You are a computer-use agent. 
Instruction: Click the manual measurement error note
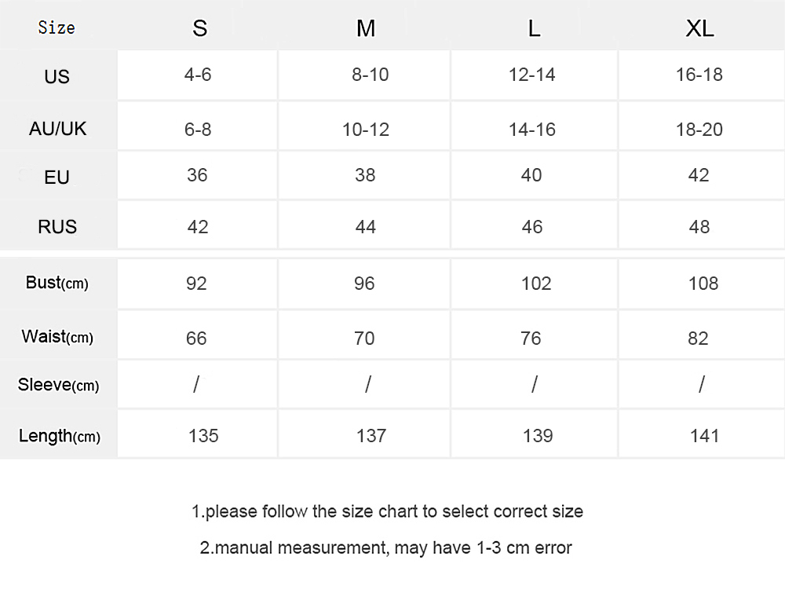(x=386, y=548)
